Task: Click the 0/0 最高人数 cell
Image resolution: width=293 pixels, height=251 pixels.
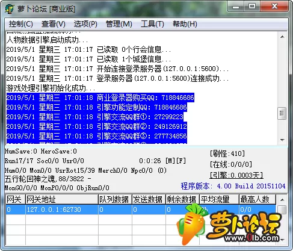Action: pyautogui.click(x=258, y=209)
